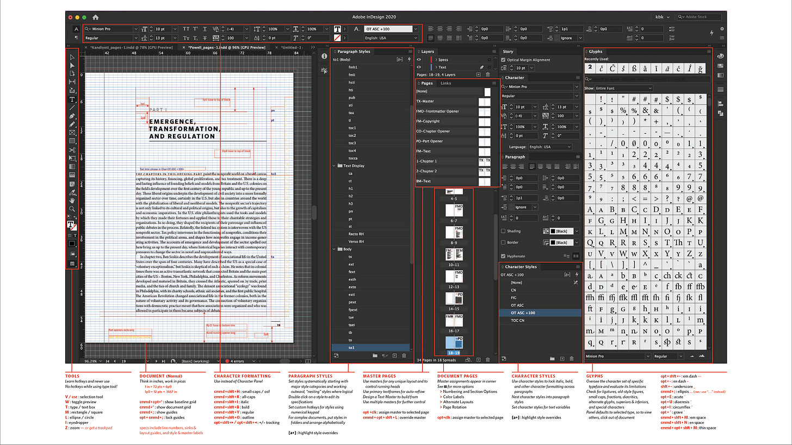Select the Pencil tool
792x445 pixels.
72,124
